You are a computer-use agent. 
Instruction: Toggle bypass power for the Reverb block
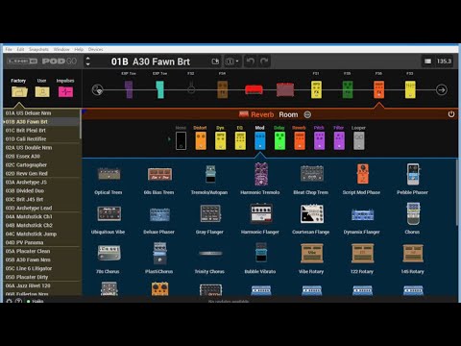[451, 114]
